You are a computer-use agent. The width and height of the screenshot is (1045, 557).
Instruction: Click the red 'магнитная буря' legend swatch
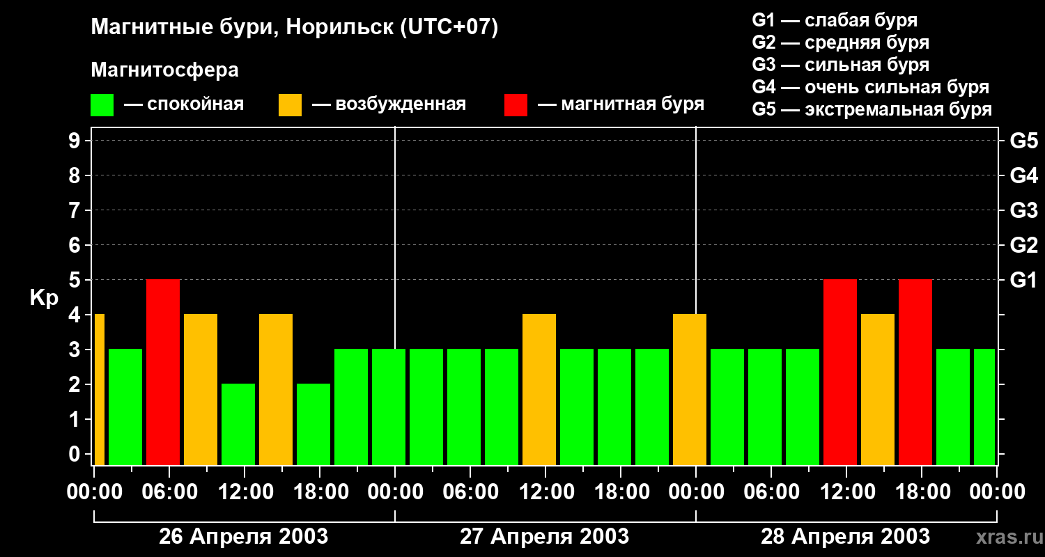tap(516, 105)
